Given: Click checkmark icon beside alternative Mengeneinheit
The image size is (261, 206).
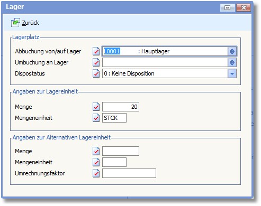Looking at the screenshot, I should coord(96,162).
